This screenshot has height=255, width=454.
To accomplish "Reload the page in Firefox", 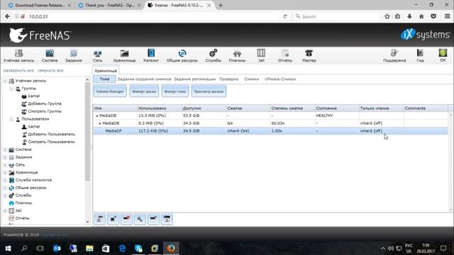I will pyautogui.click(x=285, y=16).
